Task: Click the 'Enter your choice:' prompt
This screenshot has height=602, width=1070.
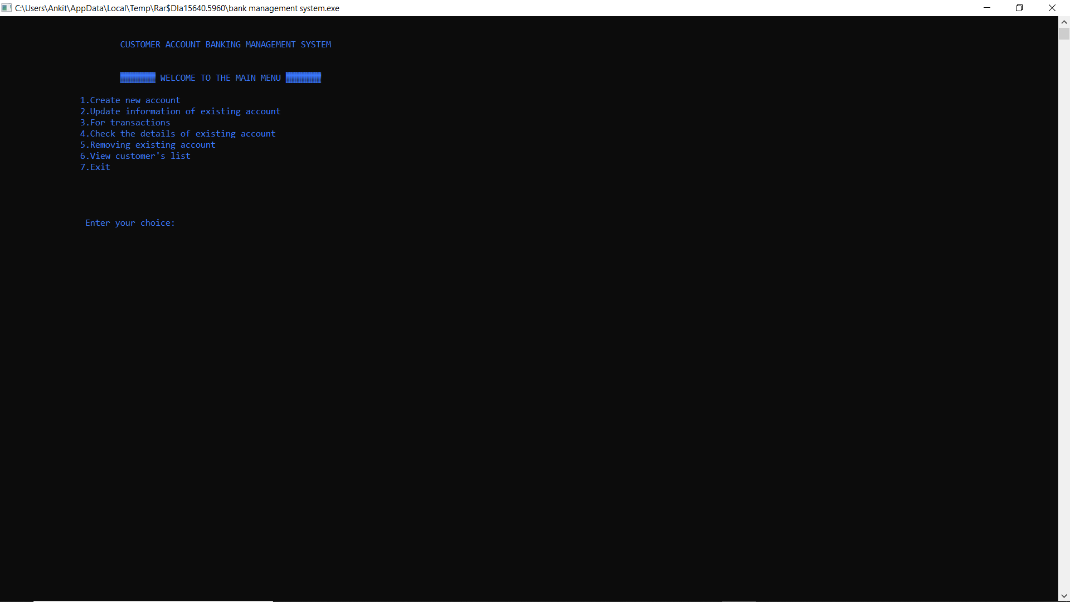Action: (x=130, y=223)
